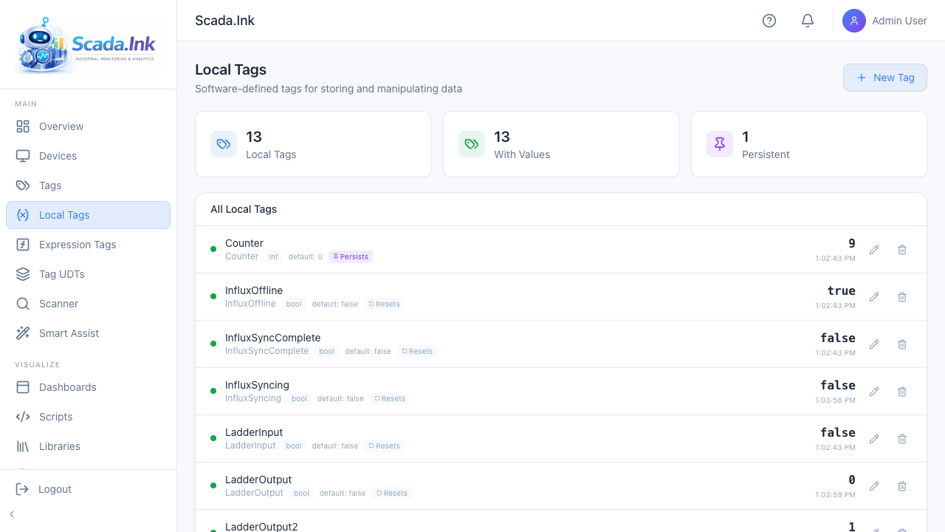This screenshot has height=532, width=945.
Task: Open Dashboards in the sidebar
Action: point(88,387)
